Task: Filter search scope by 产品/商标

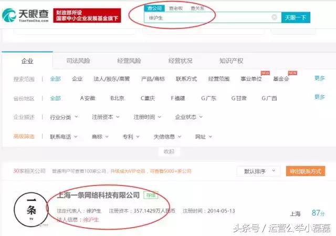Action: (x=153, y=79)
